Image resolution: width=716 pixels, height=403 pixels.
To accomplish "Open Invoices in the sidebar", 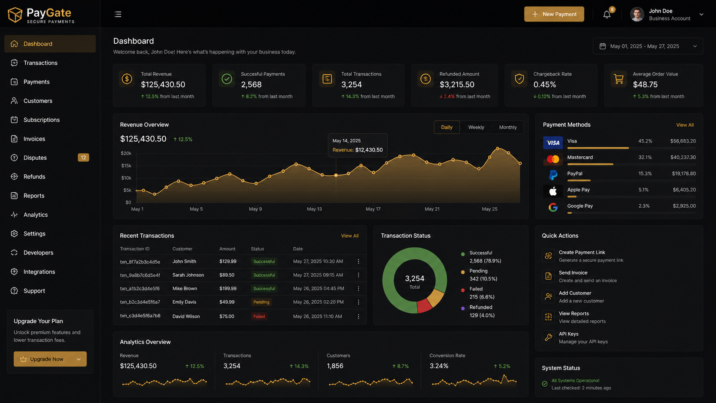I will pos(50,139).
